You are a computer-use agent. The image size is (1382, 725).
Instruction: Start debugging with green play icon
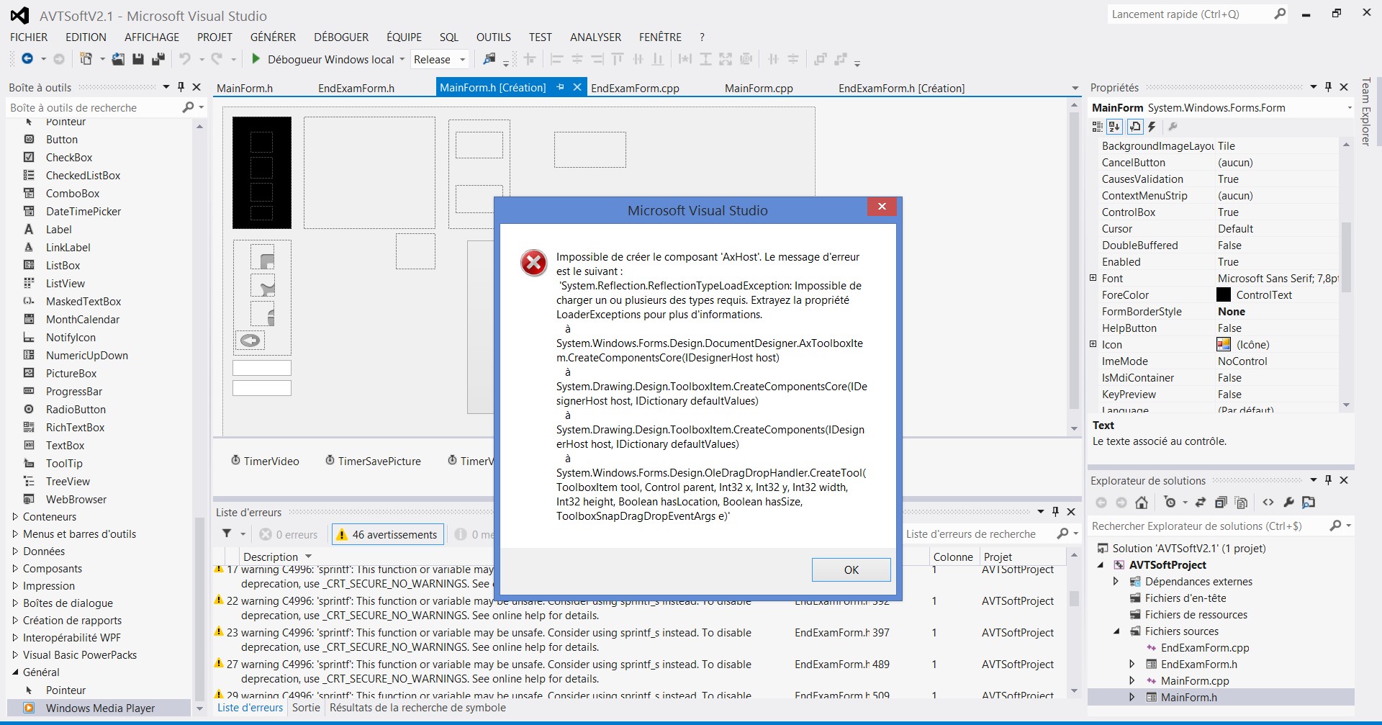(x=256, y=59)
